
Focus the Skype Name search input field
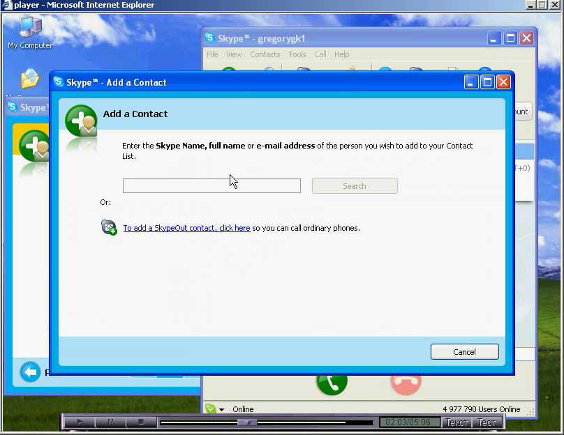pos(211,185)
